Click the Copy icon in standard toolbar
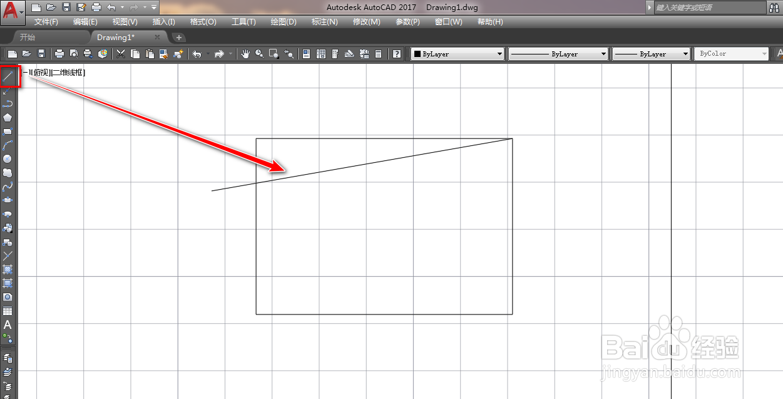The image size is (783, 399). 135,54
